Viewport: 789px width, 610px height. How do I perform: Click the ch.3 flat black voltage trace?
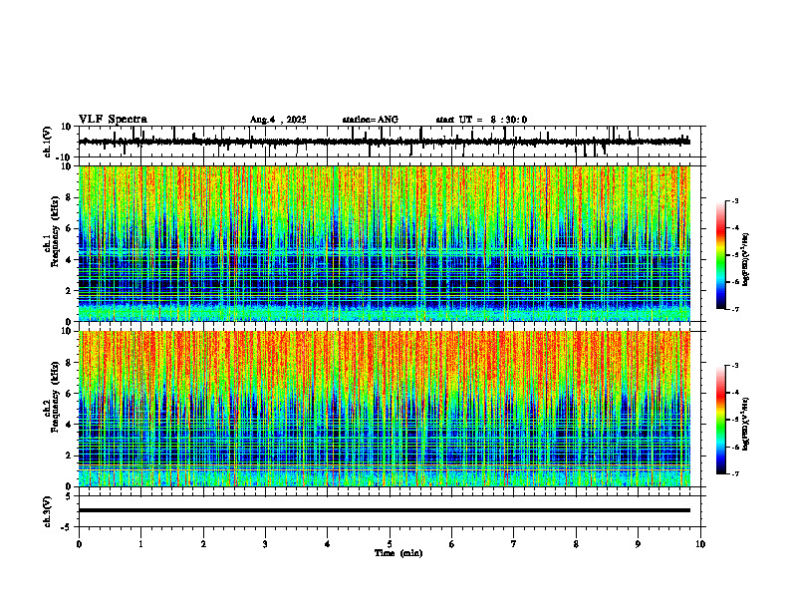click(385, 510)
